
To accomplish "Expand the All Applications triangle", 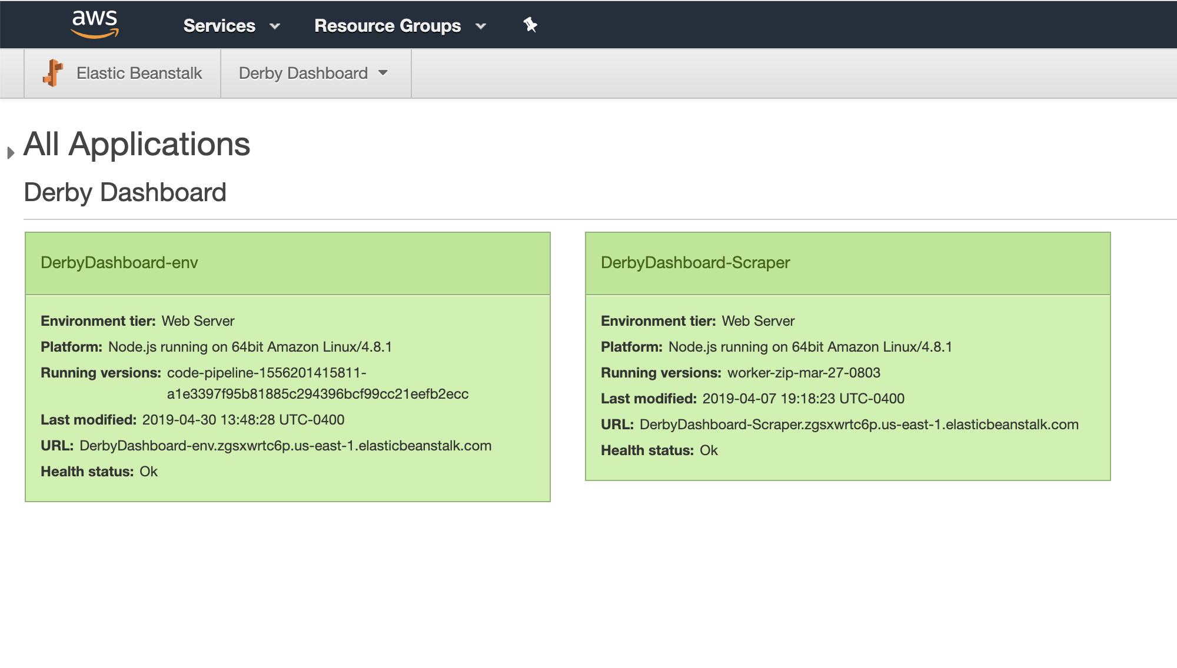I will tap(11, 153).
